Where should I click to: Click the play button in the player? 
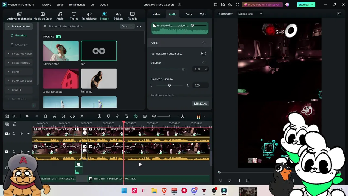tap(229, 180)
